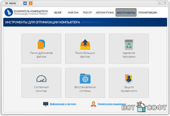Screen dimensions: 170x116
Task: Open the ПЛАНИРОВЩИК tab
Action: pyautogui.click(x=148, y=13)
